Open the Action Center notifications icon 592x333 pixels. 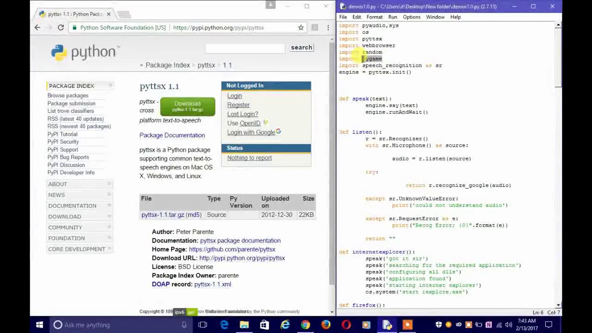pyautogui.click(x=549, y=325)
